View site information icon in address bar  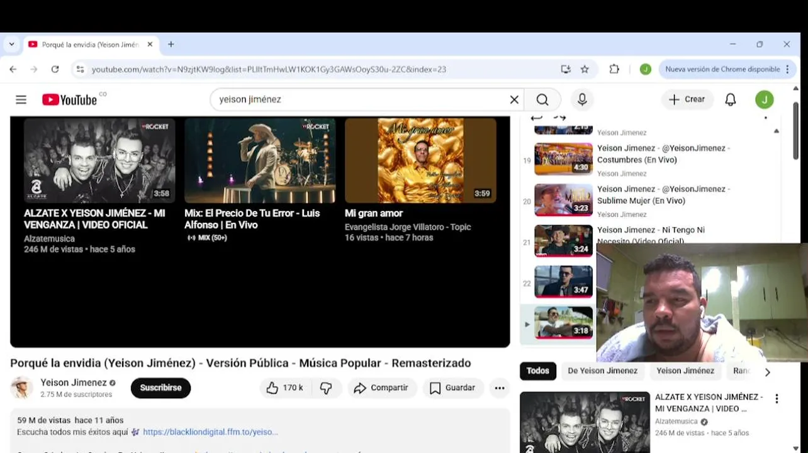tap(80, 69)
